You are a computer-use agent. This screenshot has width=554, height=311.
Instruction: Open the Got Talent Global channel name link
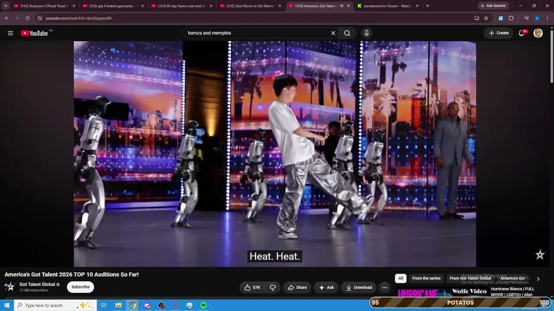click(37, 284)
